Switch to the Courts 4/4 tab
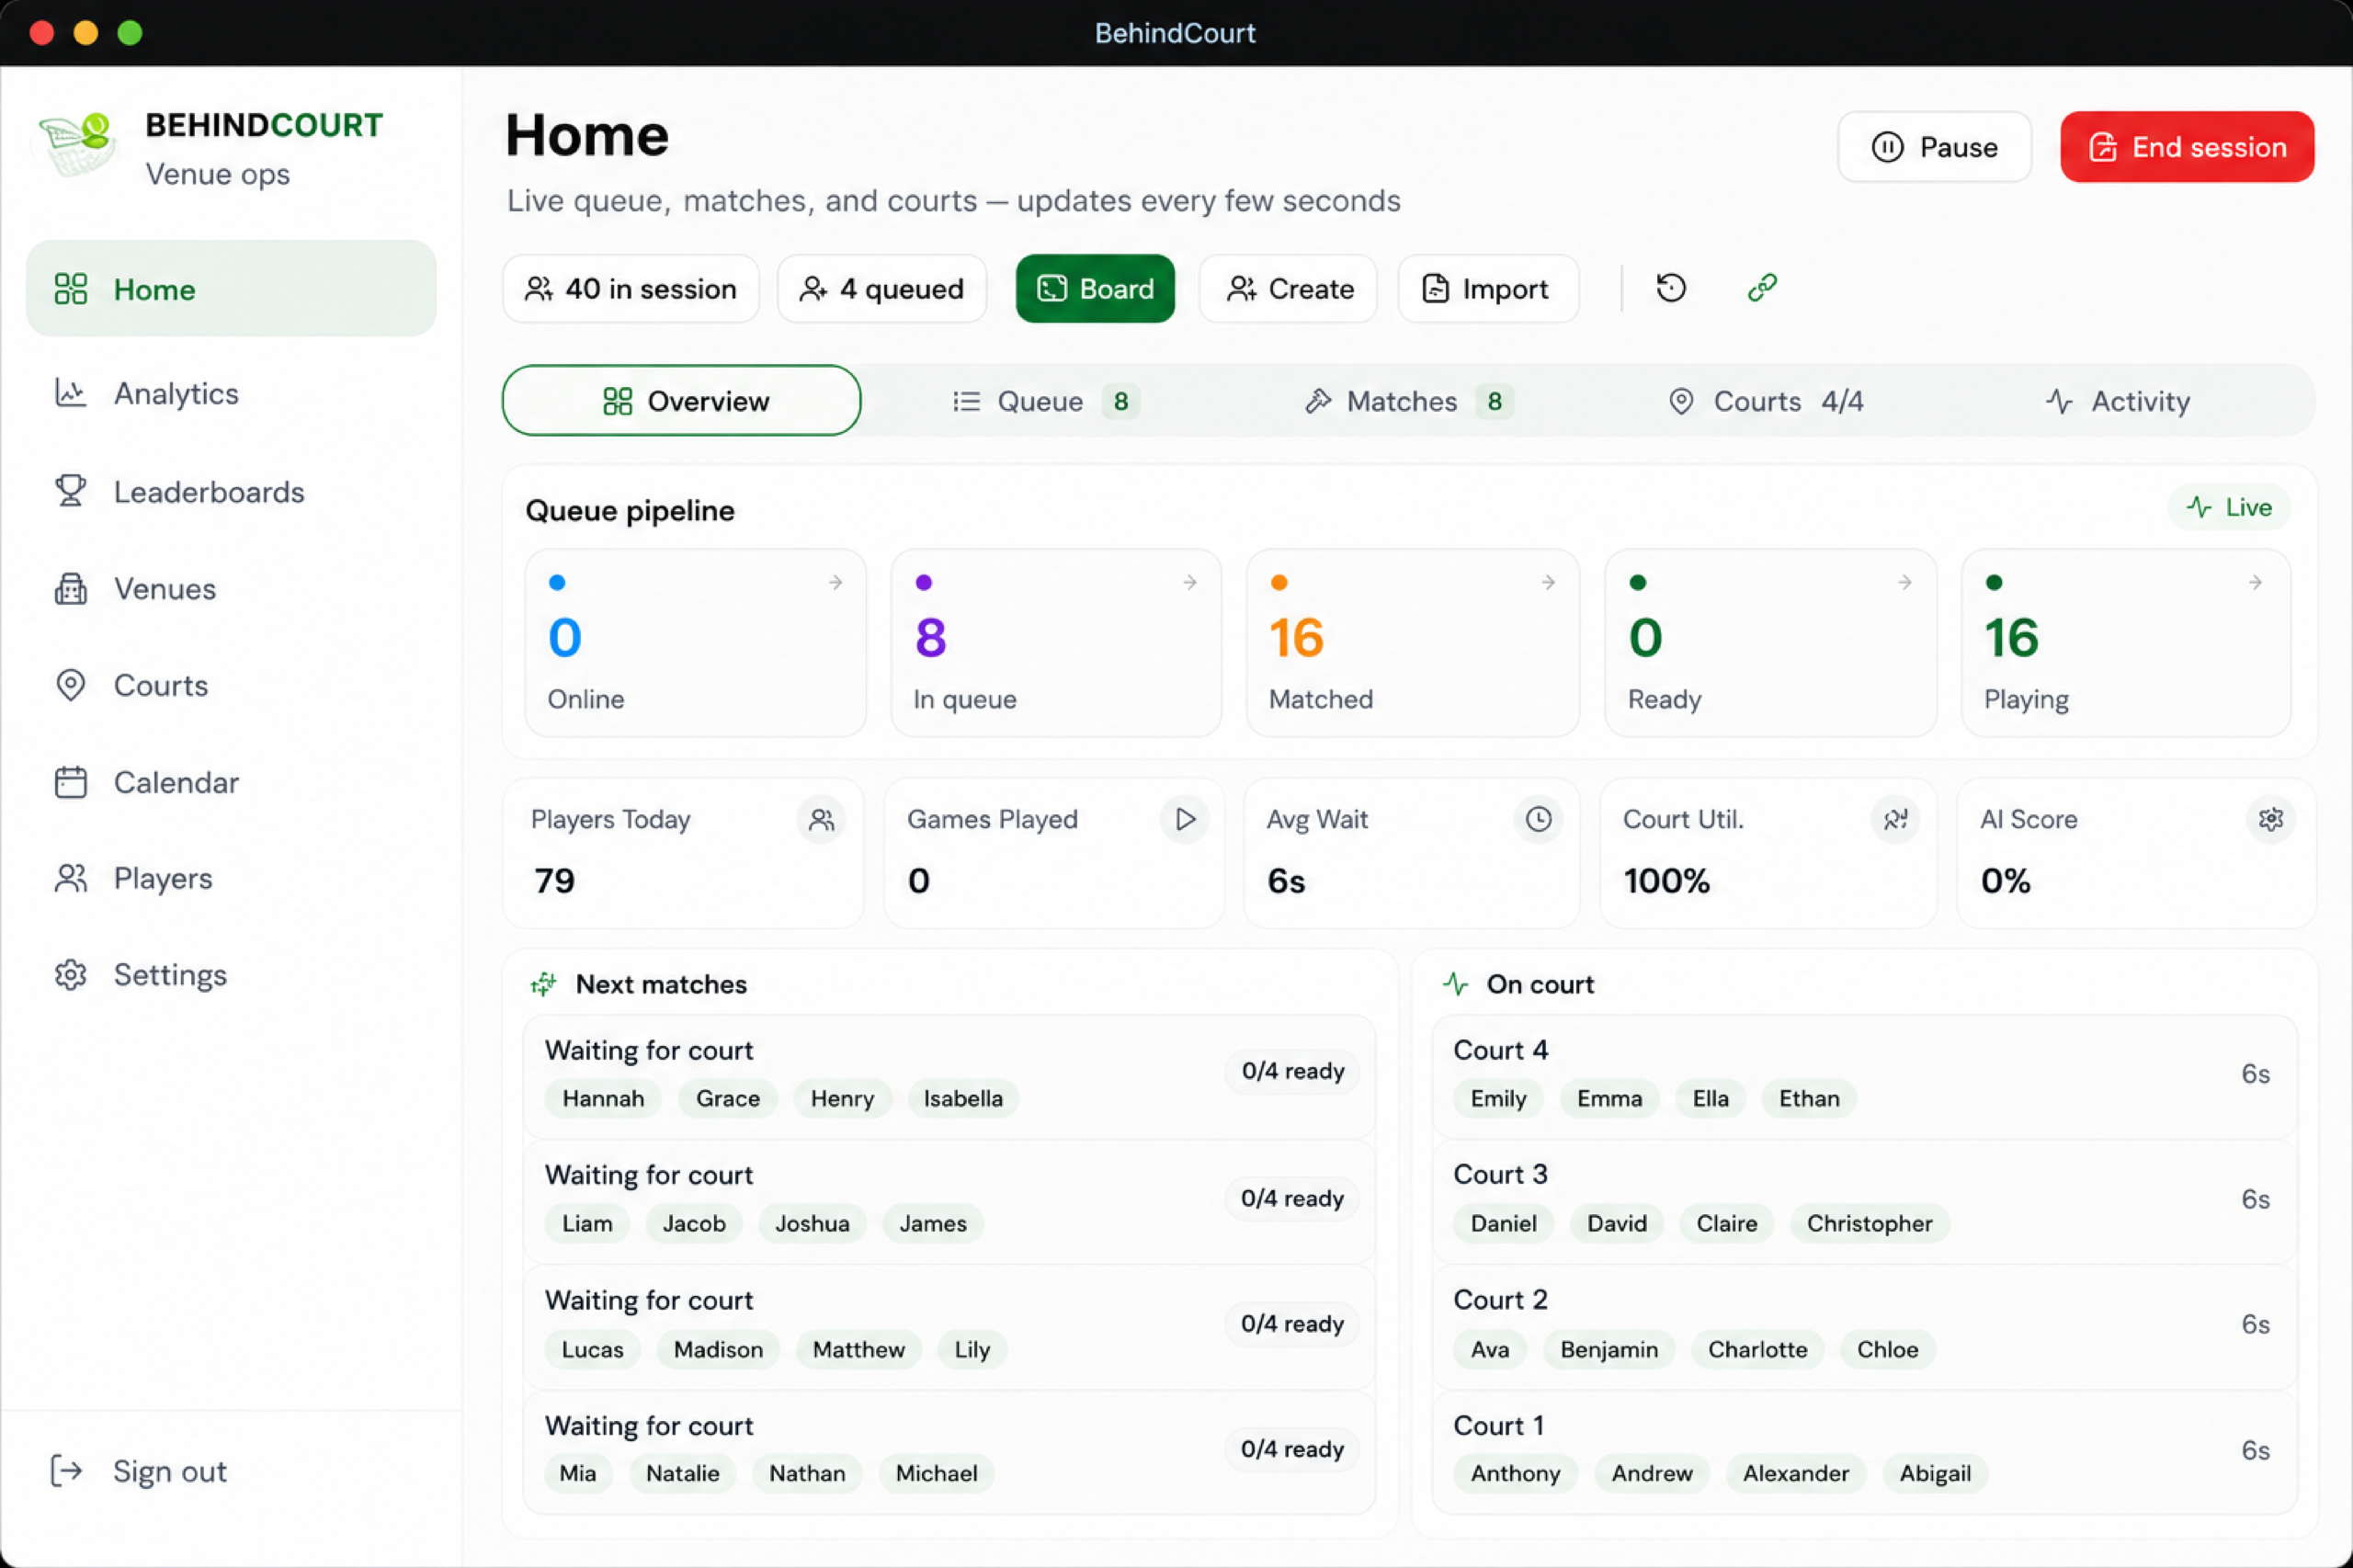Viewport: 2353px width, 1568px height. (1766, 401)
